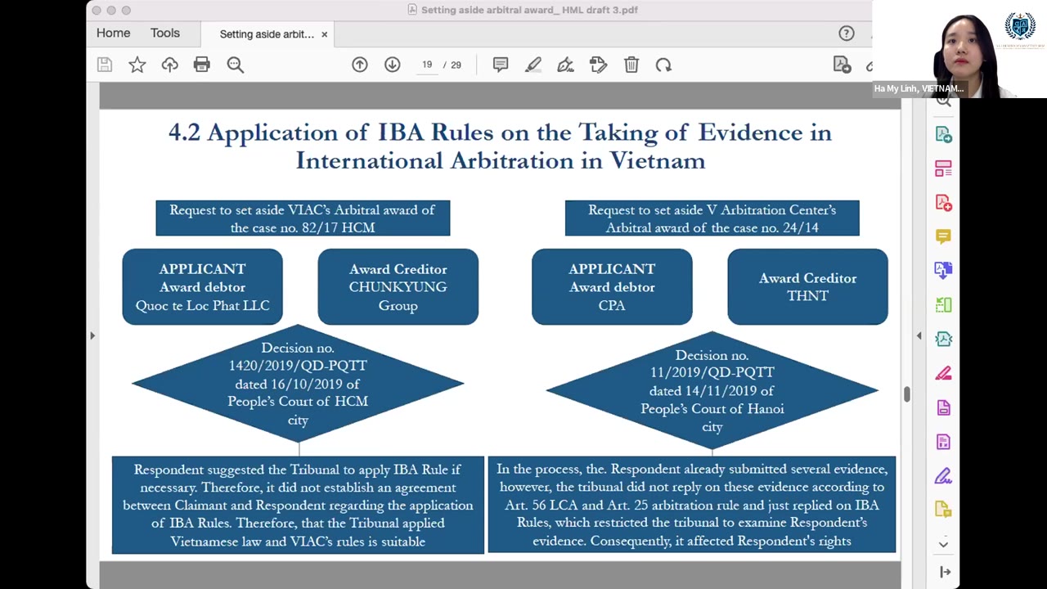Viewport: 1047px width, 589px height.
Task: Switch to the Home tab
Action: [113, 34]
